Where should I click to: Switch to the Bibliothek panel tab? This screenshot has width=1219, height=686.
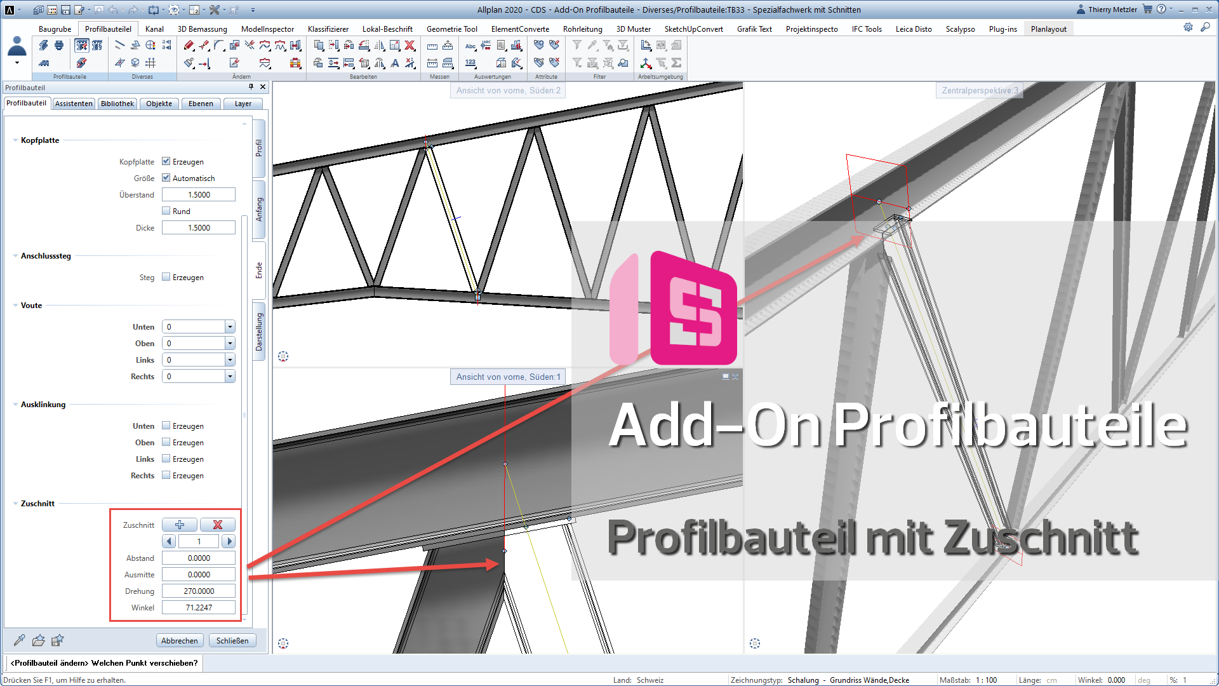pos(117,104)
